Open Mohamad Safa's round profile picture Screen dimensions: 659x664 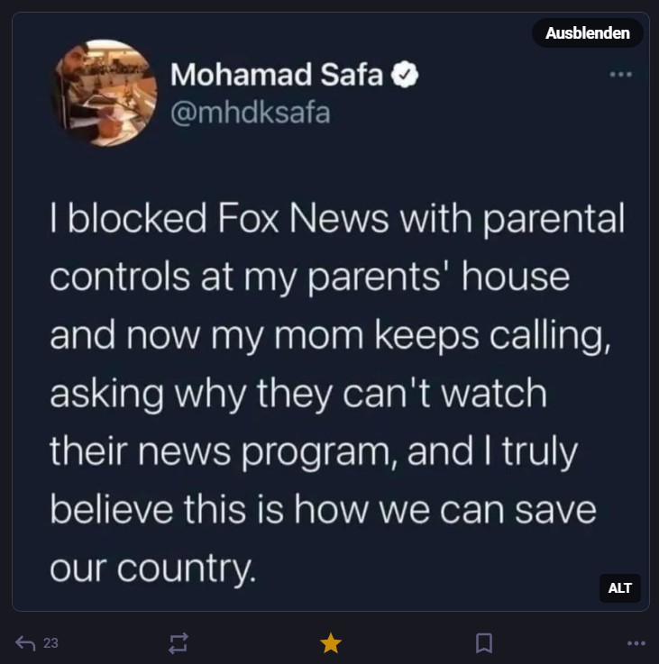click(x=104, y=93)
